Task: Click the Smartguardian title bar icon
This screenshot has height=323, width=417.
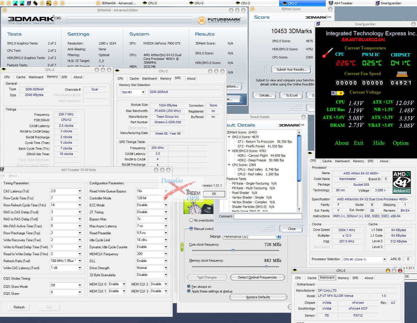Action: pyautogui.click(x=318, y=24)
